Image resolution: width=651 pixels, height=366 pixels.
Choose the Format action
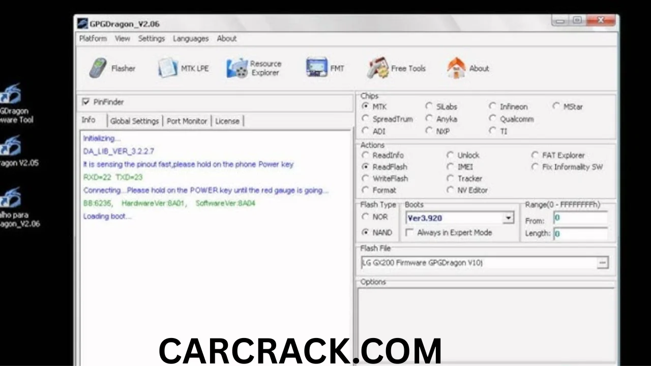pos(365,190)
